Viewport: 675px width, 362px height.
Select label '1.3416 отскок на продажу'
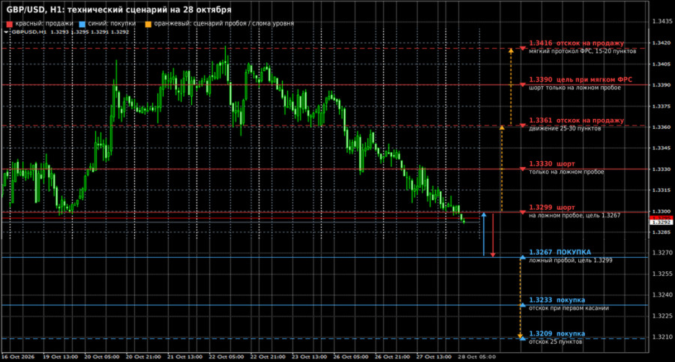coord(577,43)
